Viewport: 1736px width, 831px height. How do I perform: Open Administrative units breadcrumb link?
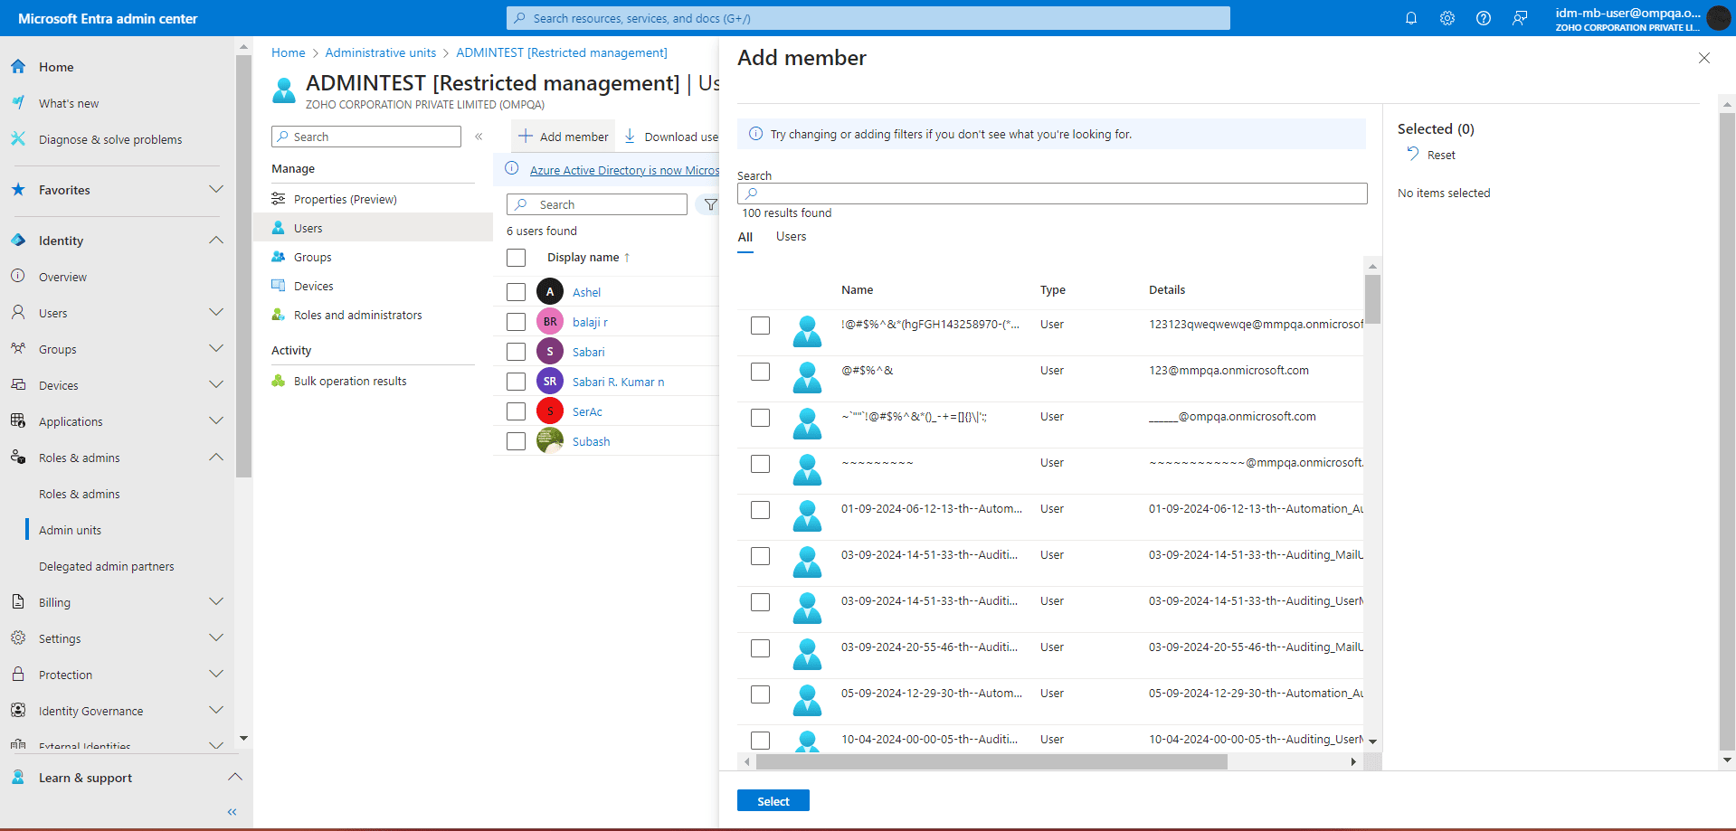(x=380, y=53)
